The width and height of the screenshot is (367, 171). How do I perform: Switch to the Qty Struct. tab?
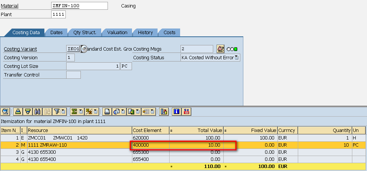[85, 33]
